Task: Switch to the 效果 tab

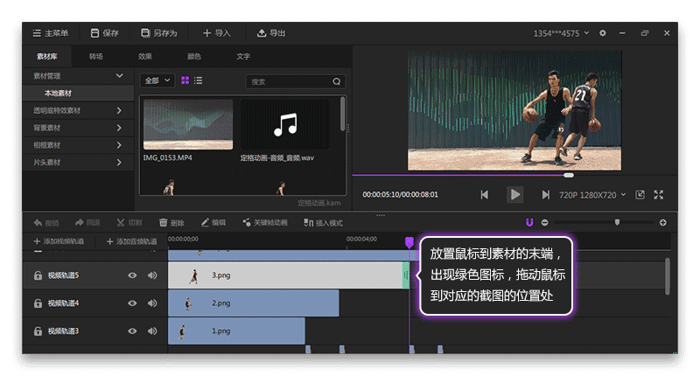Action: (145, 56)
